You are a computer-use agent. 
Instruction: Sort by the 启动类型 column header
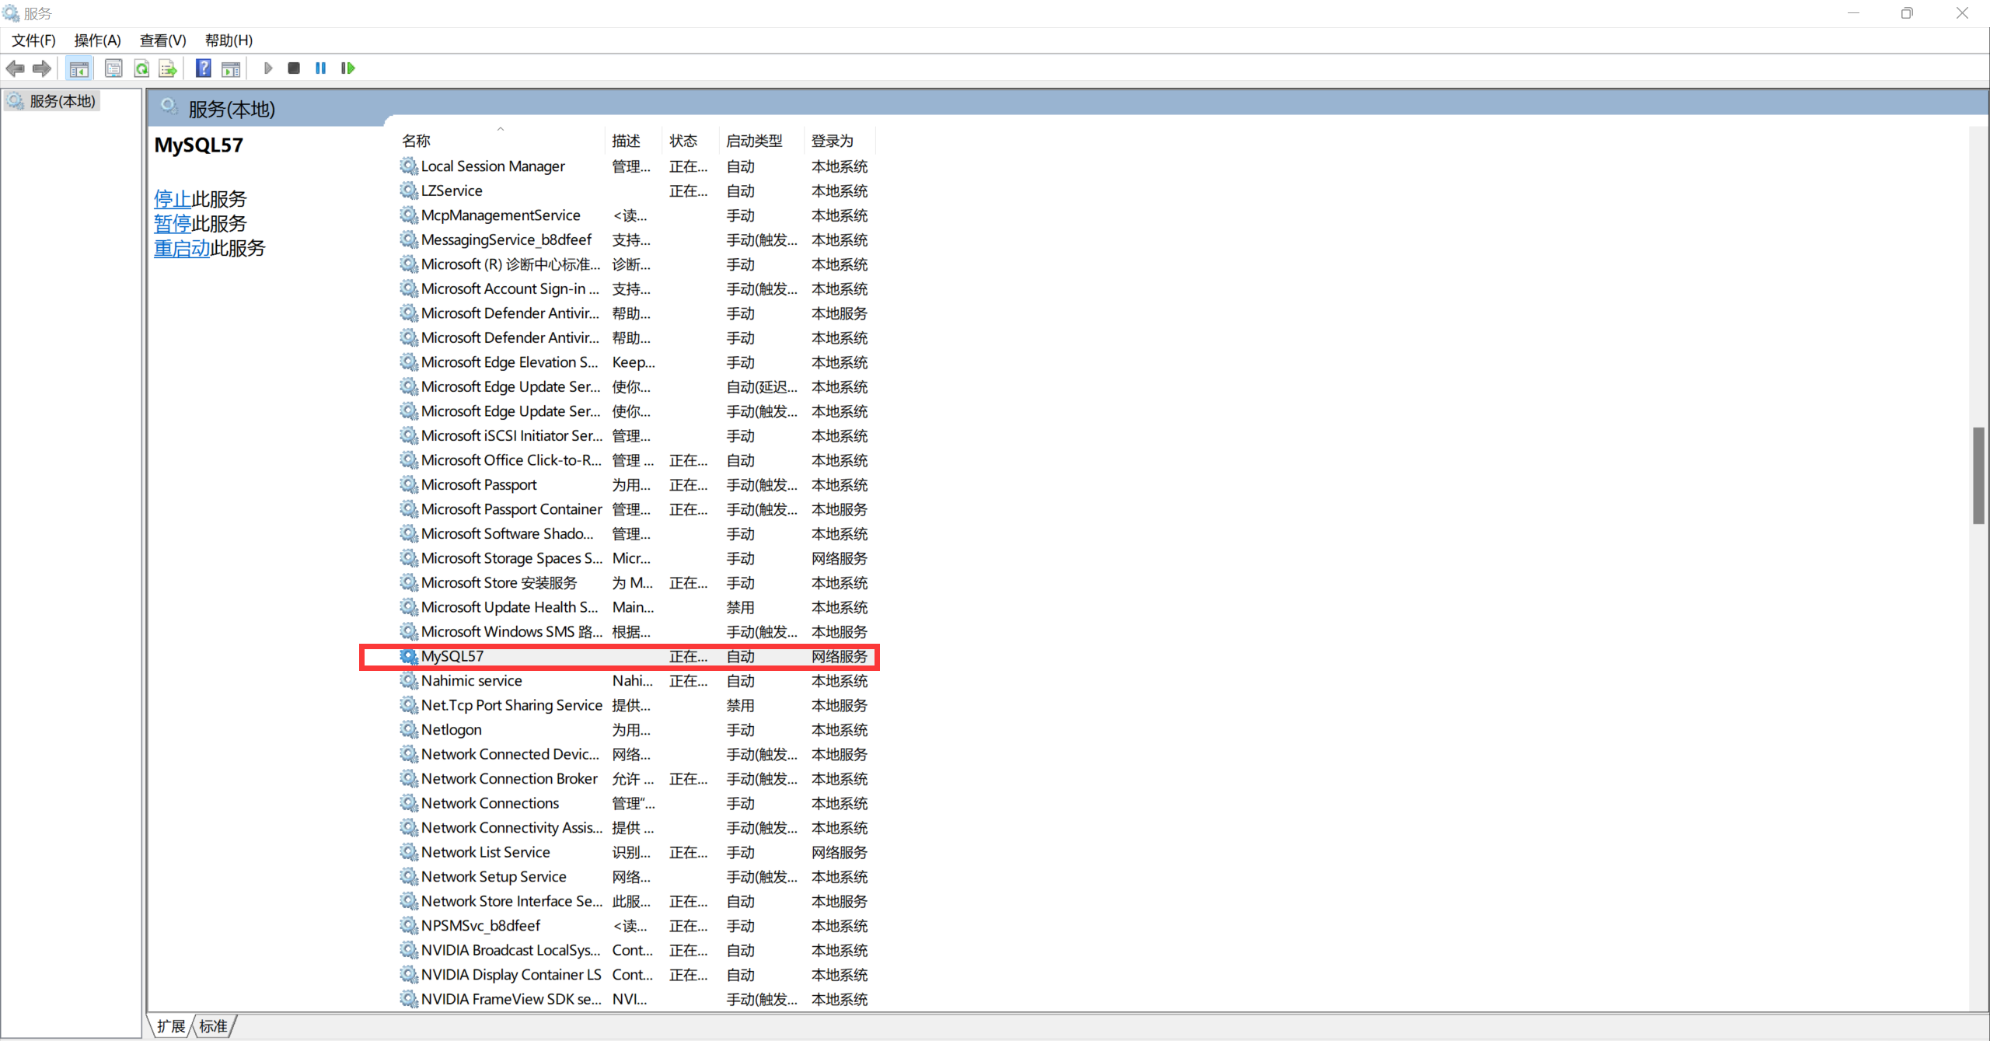[x=762, y=141]
